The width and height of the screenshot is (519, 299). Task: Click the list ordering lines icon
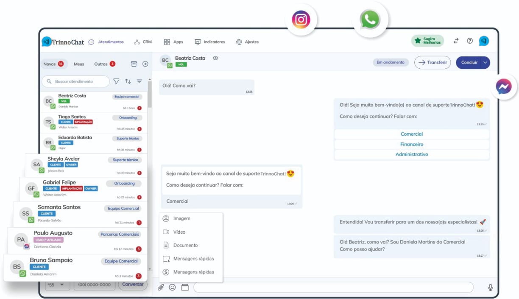[x=139, y=81]
